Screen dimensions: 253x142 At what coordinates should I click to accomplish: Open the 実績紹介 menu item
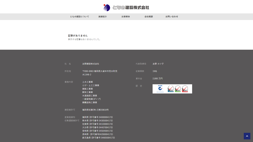tap(103, 17)
